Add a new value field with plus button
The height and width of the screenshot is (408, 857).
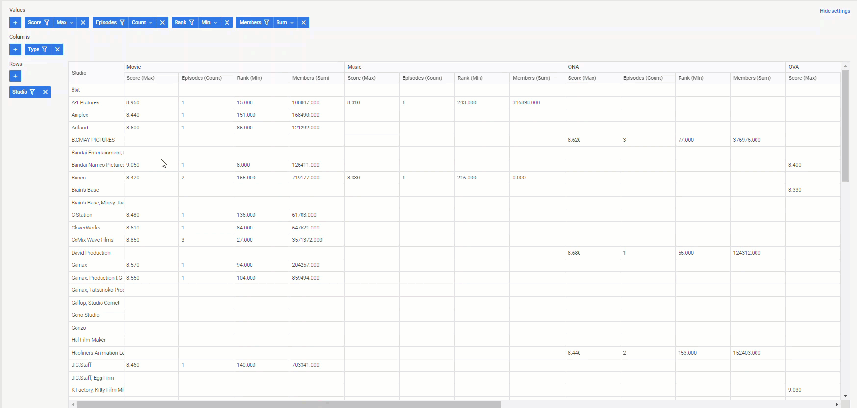[15, 23]
